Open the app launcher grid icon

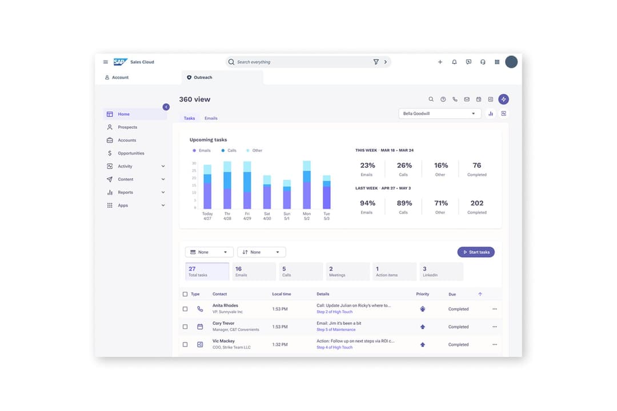coord(497,62)
